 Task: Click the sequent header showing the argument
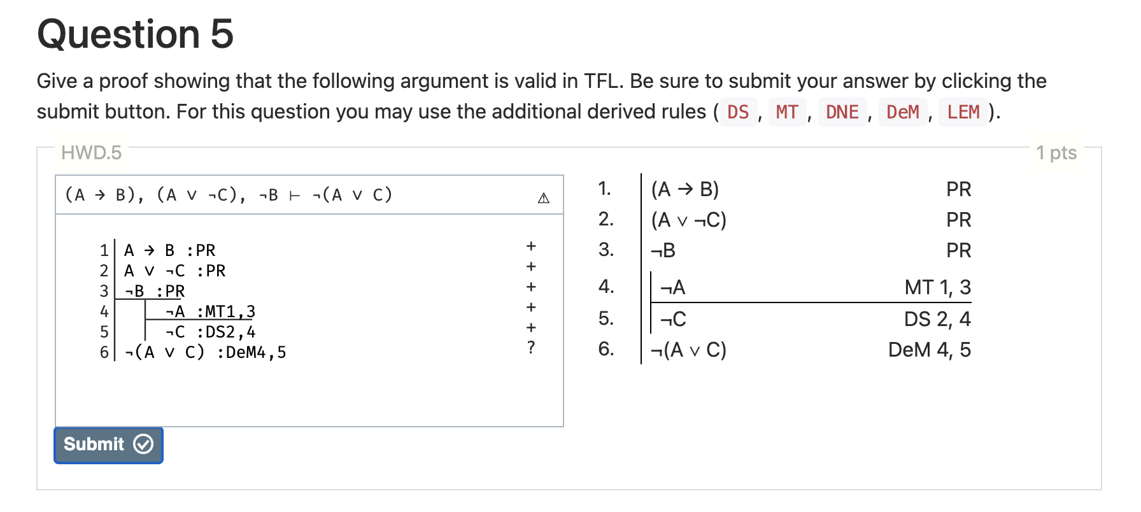[227, 194]
